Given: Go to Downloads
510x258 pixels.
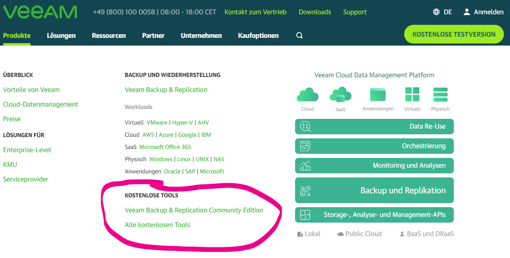Looking at the screenshot, I should pos(315,12).
